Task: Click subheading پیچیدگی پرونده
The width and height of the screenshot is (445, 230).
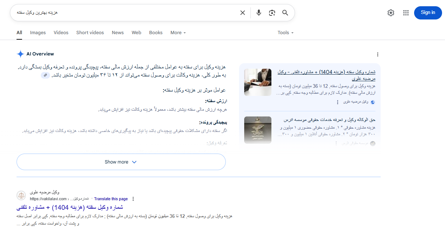Action: pyautogui.click(x=213, y=122)
